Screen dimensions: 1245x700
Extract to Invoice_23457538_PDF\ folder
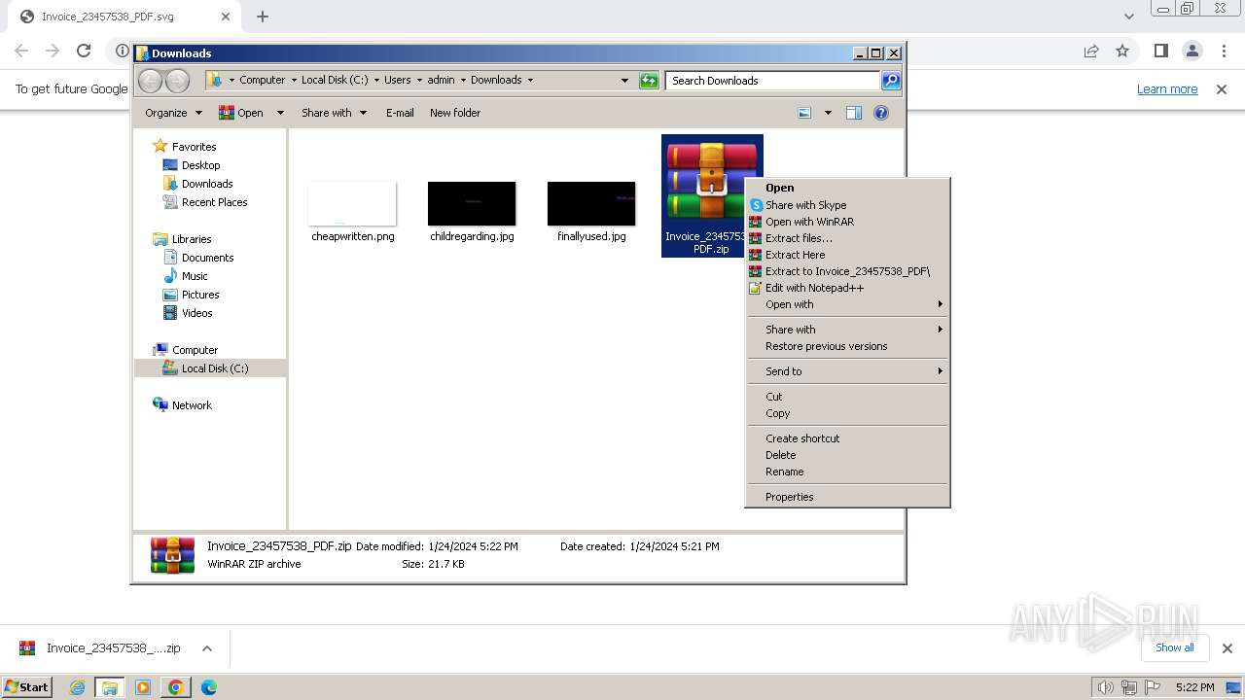(847, 271)
